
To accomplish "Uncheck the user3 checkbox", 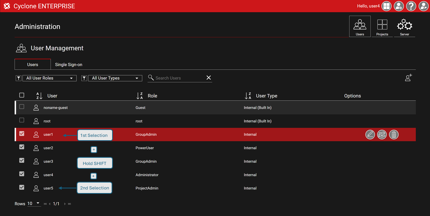I will (x=22, y=161).
